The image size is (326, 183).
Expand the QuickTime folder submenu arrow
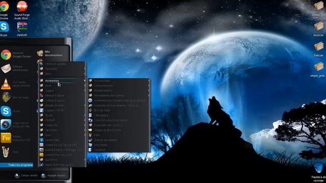(85, 160)
